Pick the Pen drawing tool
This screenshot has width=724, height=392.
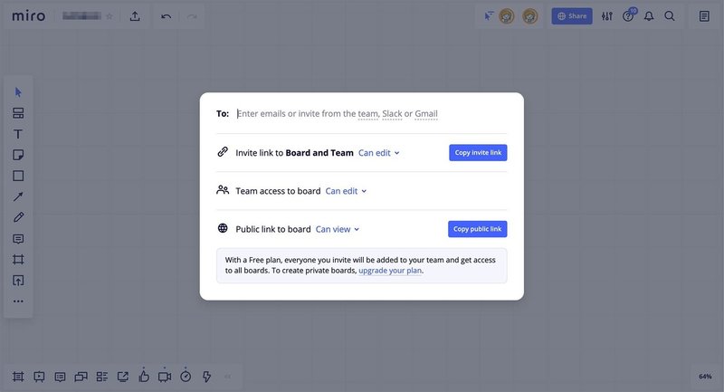pyautogui.click(x=18, y=217)
